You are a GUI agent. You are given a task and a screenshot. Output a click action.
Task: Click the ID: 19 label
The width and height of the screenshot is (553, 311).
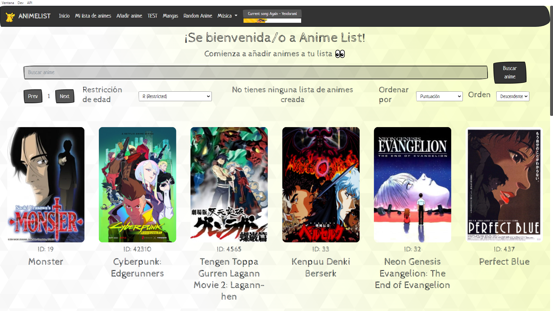coord(46,249)
